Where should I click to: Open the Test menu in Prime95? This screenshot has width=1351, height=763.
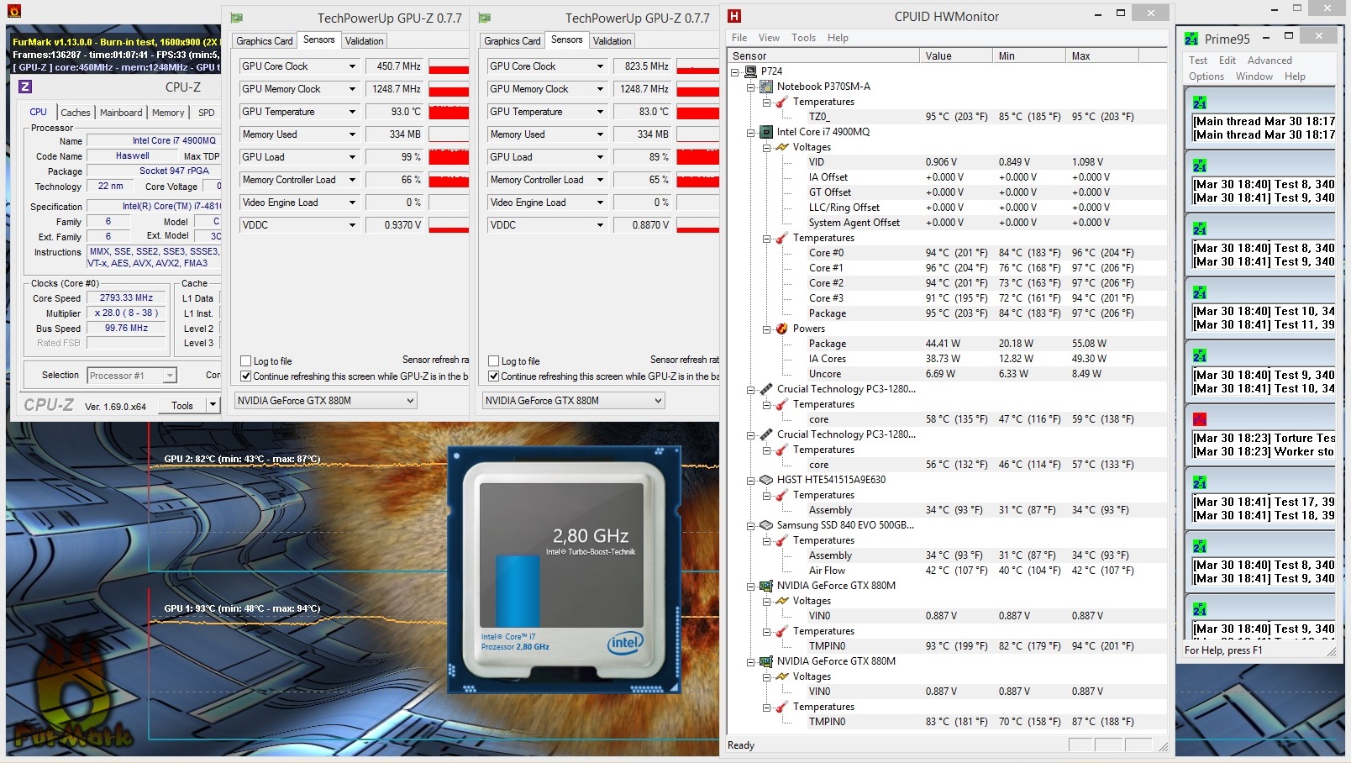click(x=1198, y=61)
